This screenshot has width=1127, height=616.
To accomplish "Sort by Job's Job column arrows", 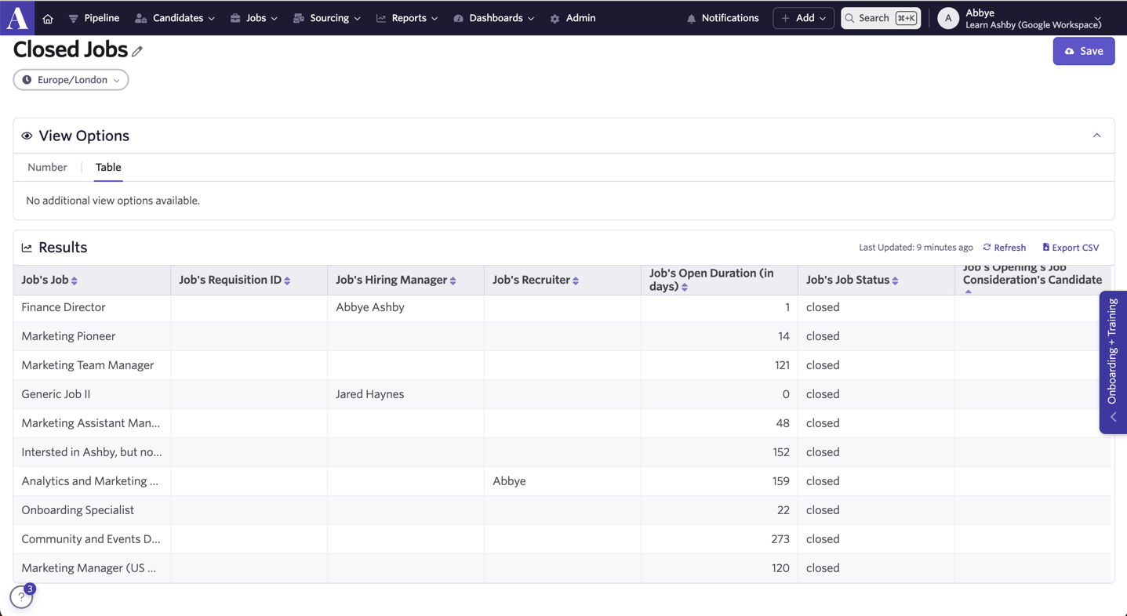I will coord(75,281).
